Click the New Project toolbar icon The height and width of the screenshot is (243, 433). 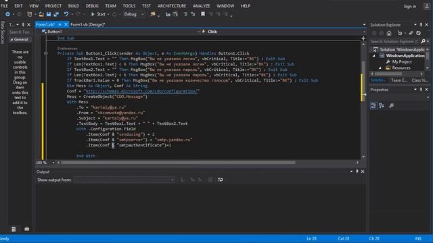[30, 14]
